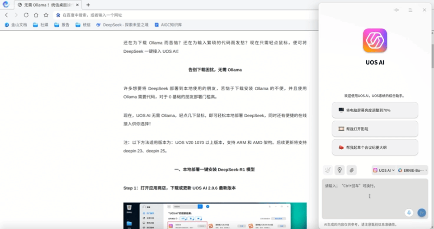Close the 无需 Ollama browser tab
This screenshot has height=229, width=434.
click(x=77, y=5)
